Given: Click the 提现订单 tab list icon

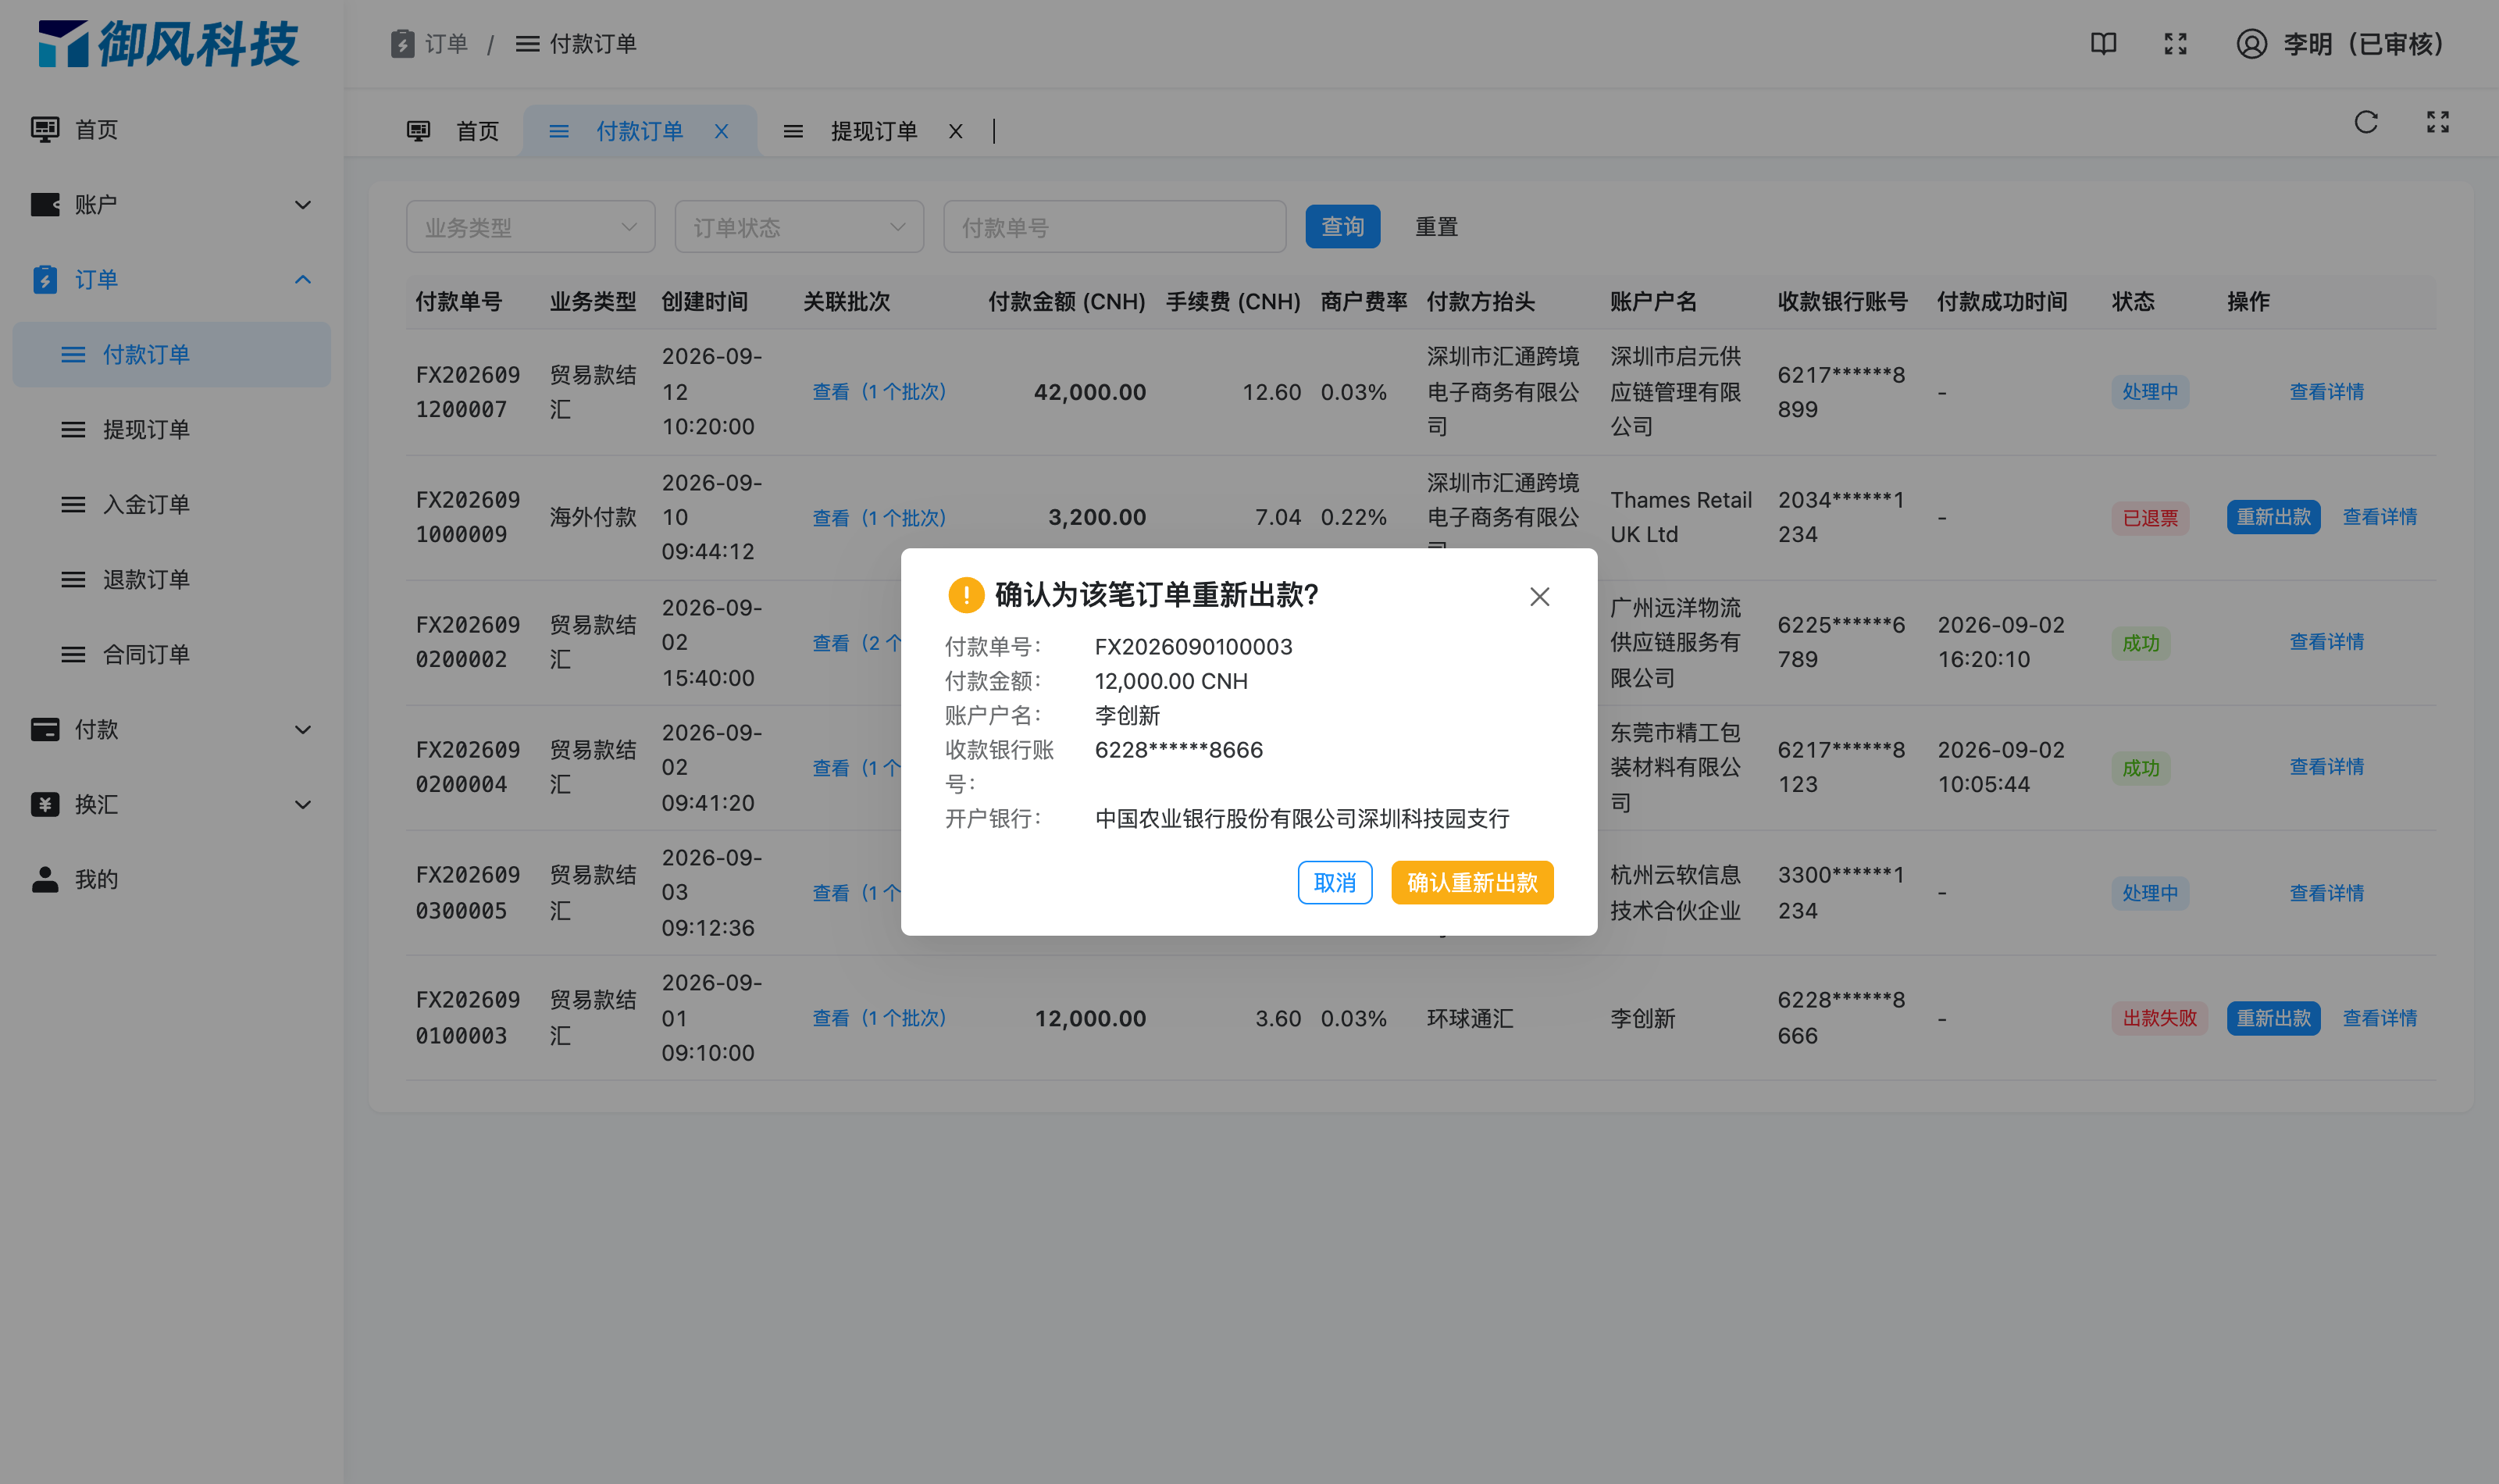Looking at the screenshot, I should 793,131.
